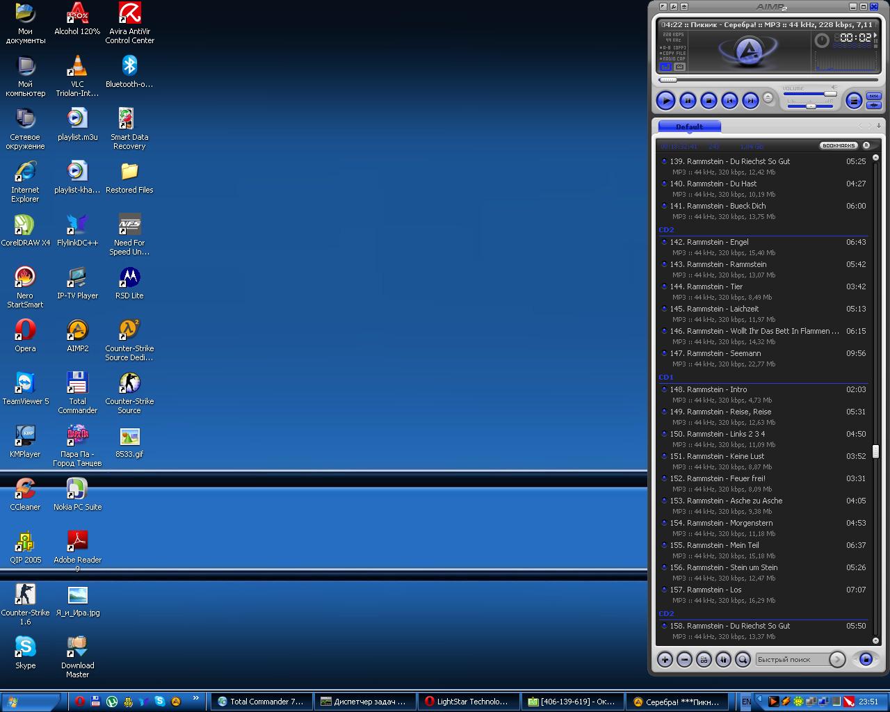890x712 pixels.
Task: Switch to Диспетчер задач taskbar button
Action: (365, 702)
